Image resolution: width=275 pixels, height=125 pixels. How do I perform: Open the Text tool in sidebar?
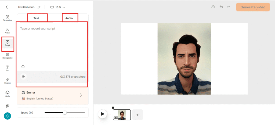tap(7, 68)
